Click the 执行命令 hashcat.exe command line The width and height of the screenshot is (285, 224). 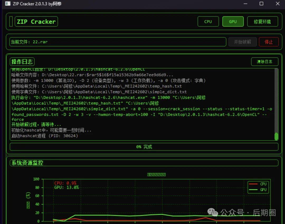142,108
